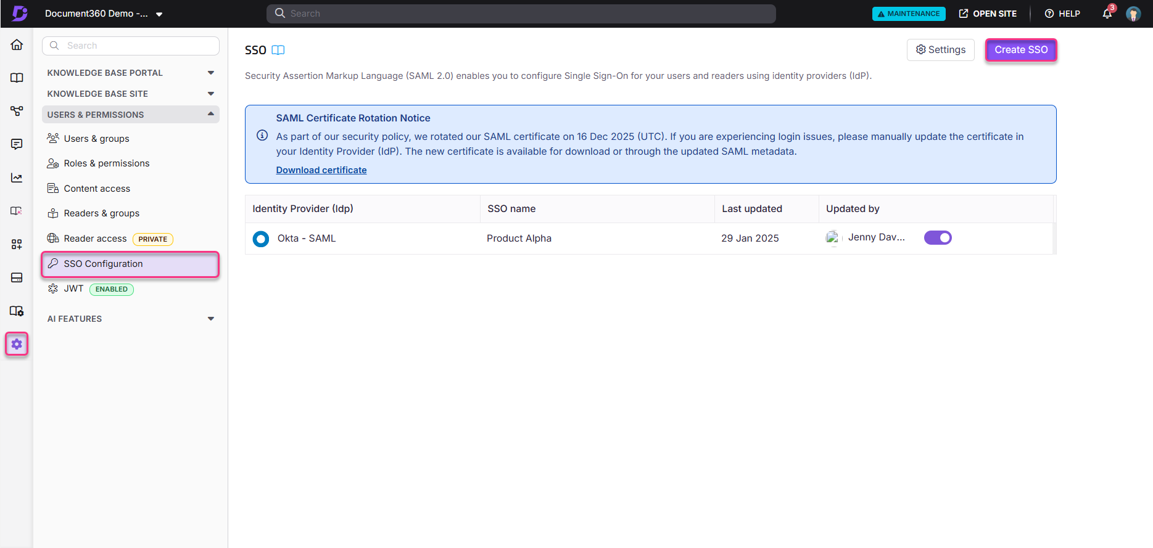Viewport: 1153px width, 548px height.
Task: Open the Content tools book-gear icon
Action: [x=17, y=311]
